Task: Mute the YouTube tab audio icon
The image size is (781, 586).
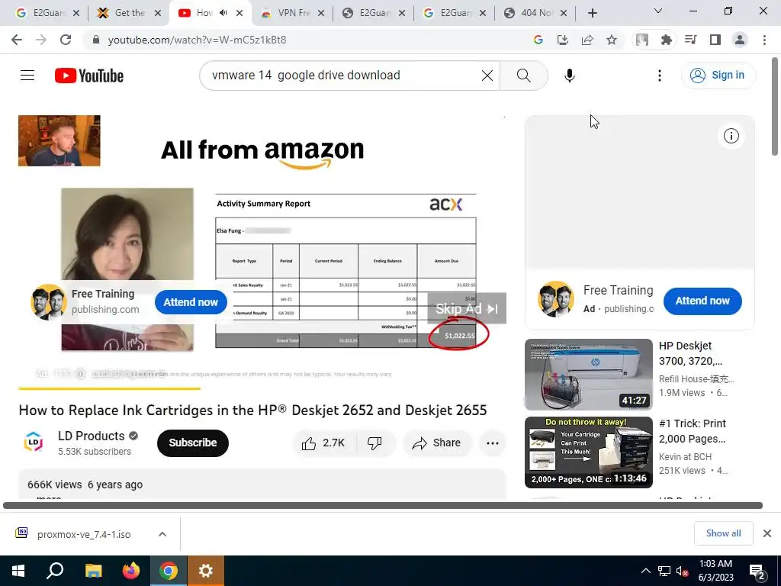Action: click(223, 13)
